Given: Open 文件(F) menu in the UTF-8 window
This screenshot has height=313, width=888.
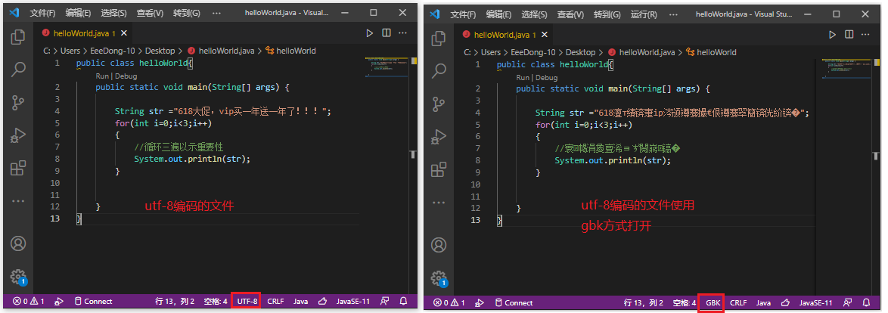Looking at the screenshot, I should 43,14.
